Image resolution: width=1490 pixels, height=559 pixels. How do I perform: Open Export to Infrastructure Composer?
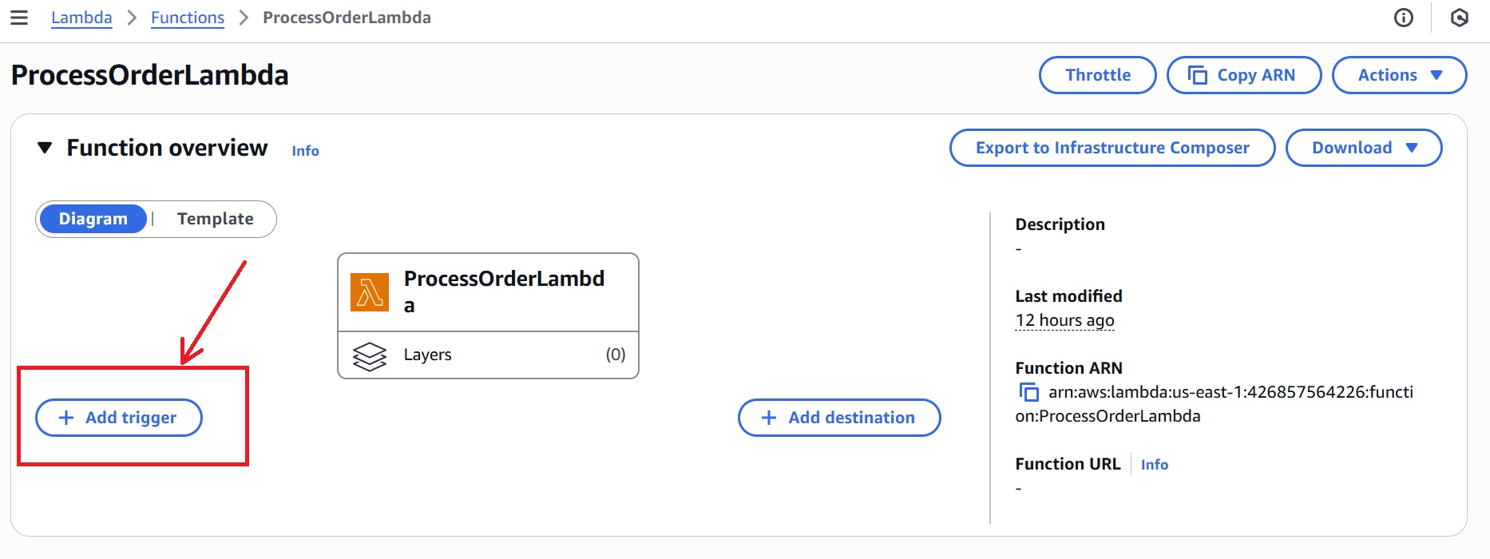tap(1112, 148)
